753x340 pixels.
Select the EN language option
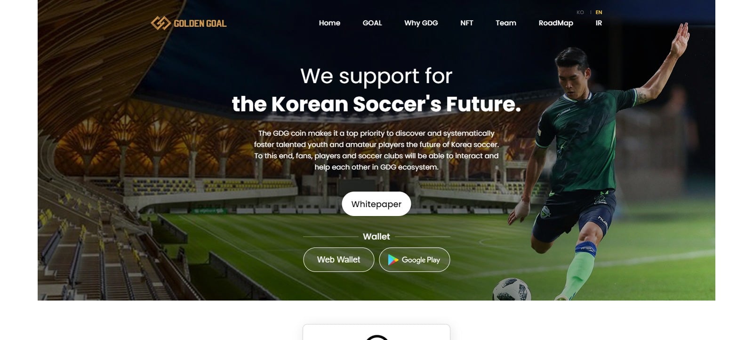pos(599,12)
